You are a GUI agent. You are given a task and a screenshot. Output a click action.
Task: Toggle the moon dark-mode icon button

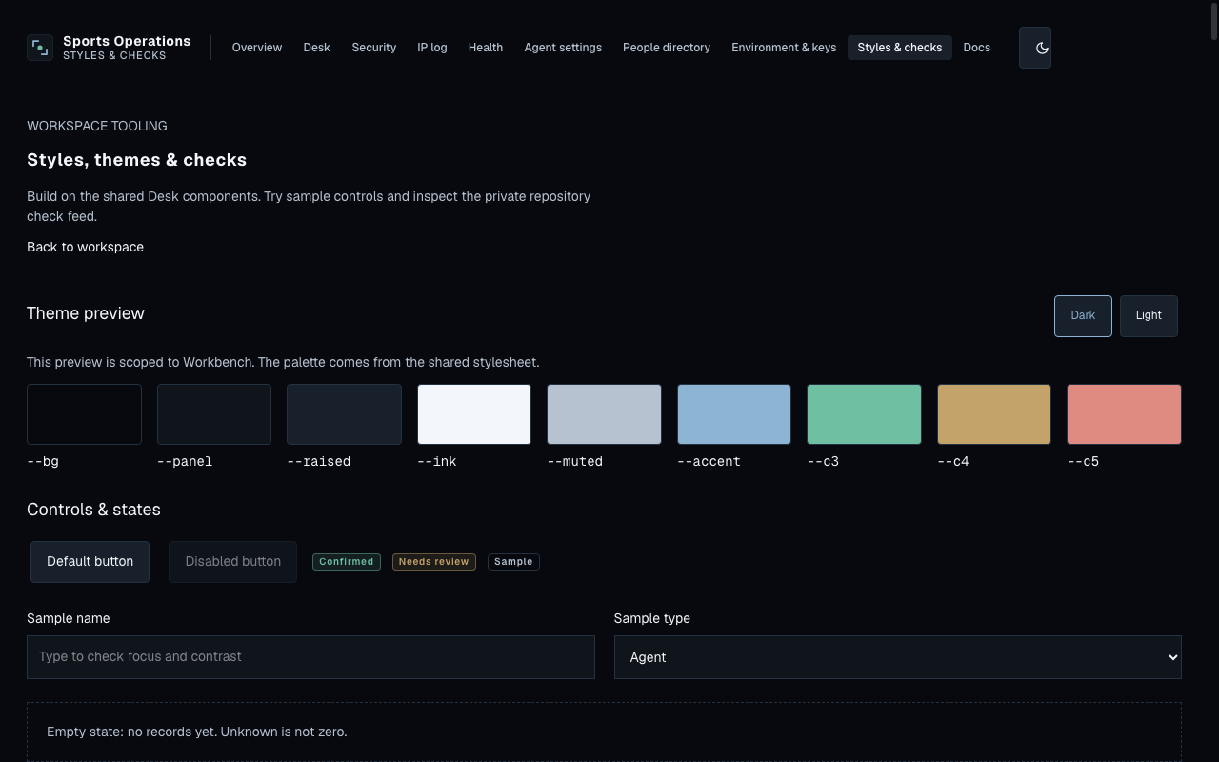tap(1035, 48)
